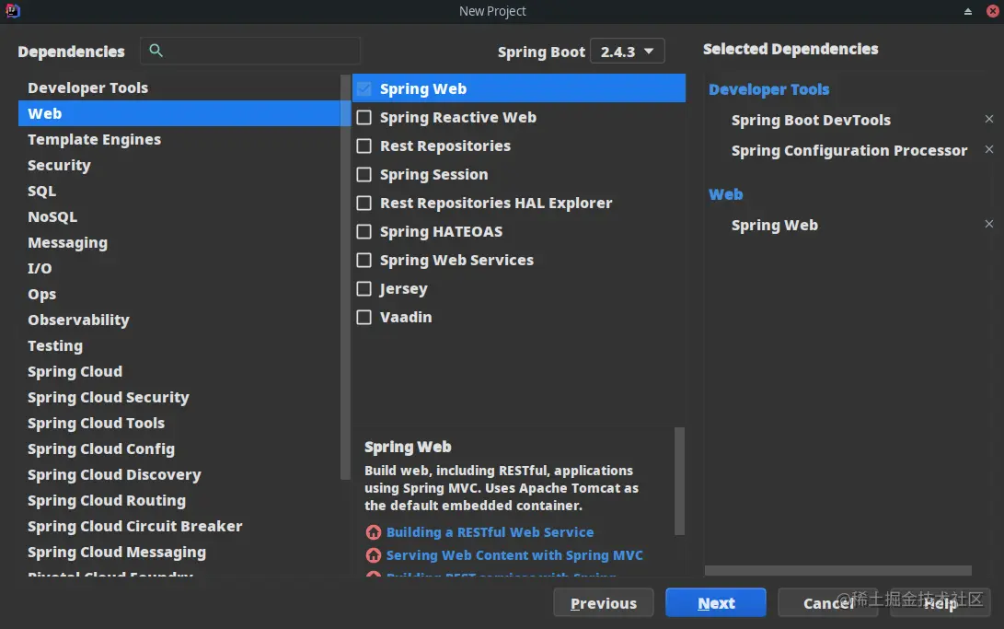Click home icon beside Serving Web Content link

click(374, 555)
